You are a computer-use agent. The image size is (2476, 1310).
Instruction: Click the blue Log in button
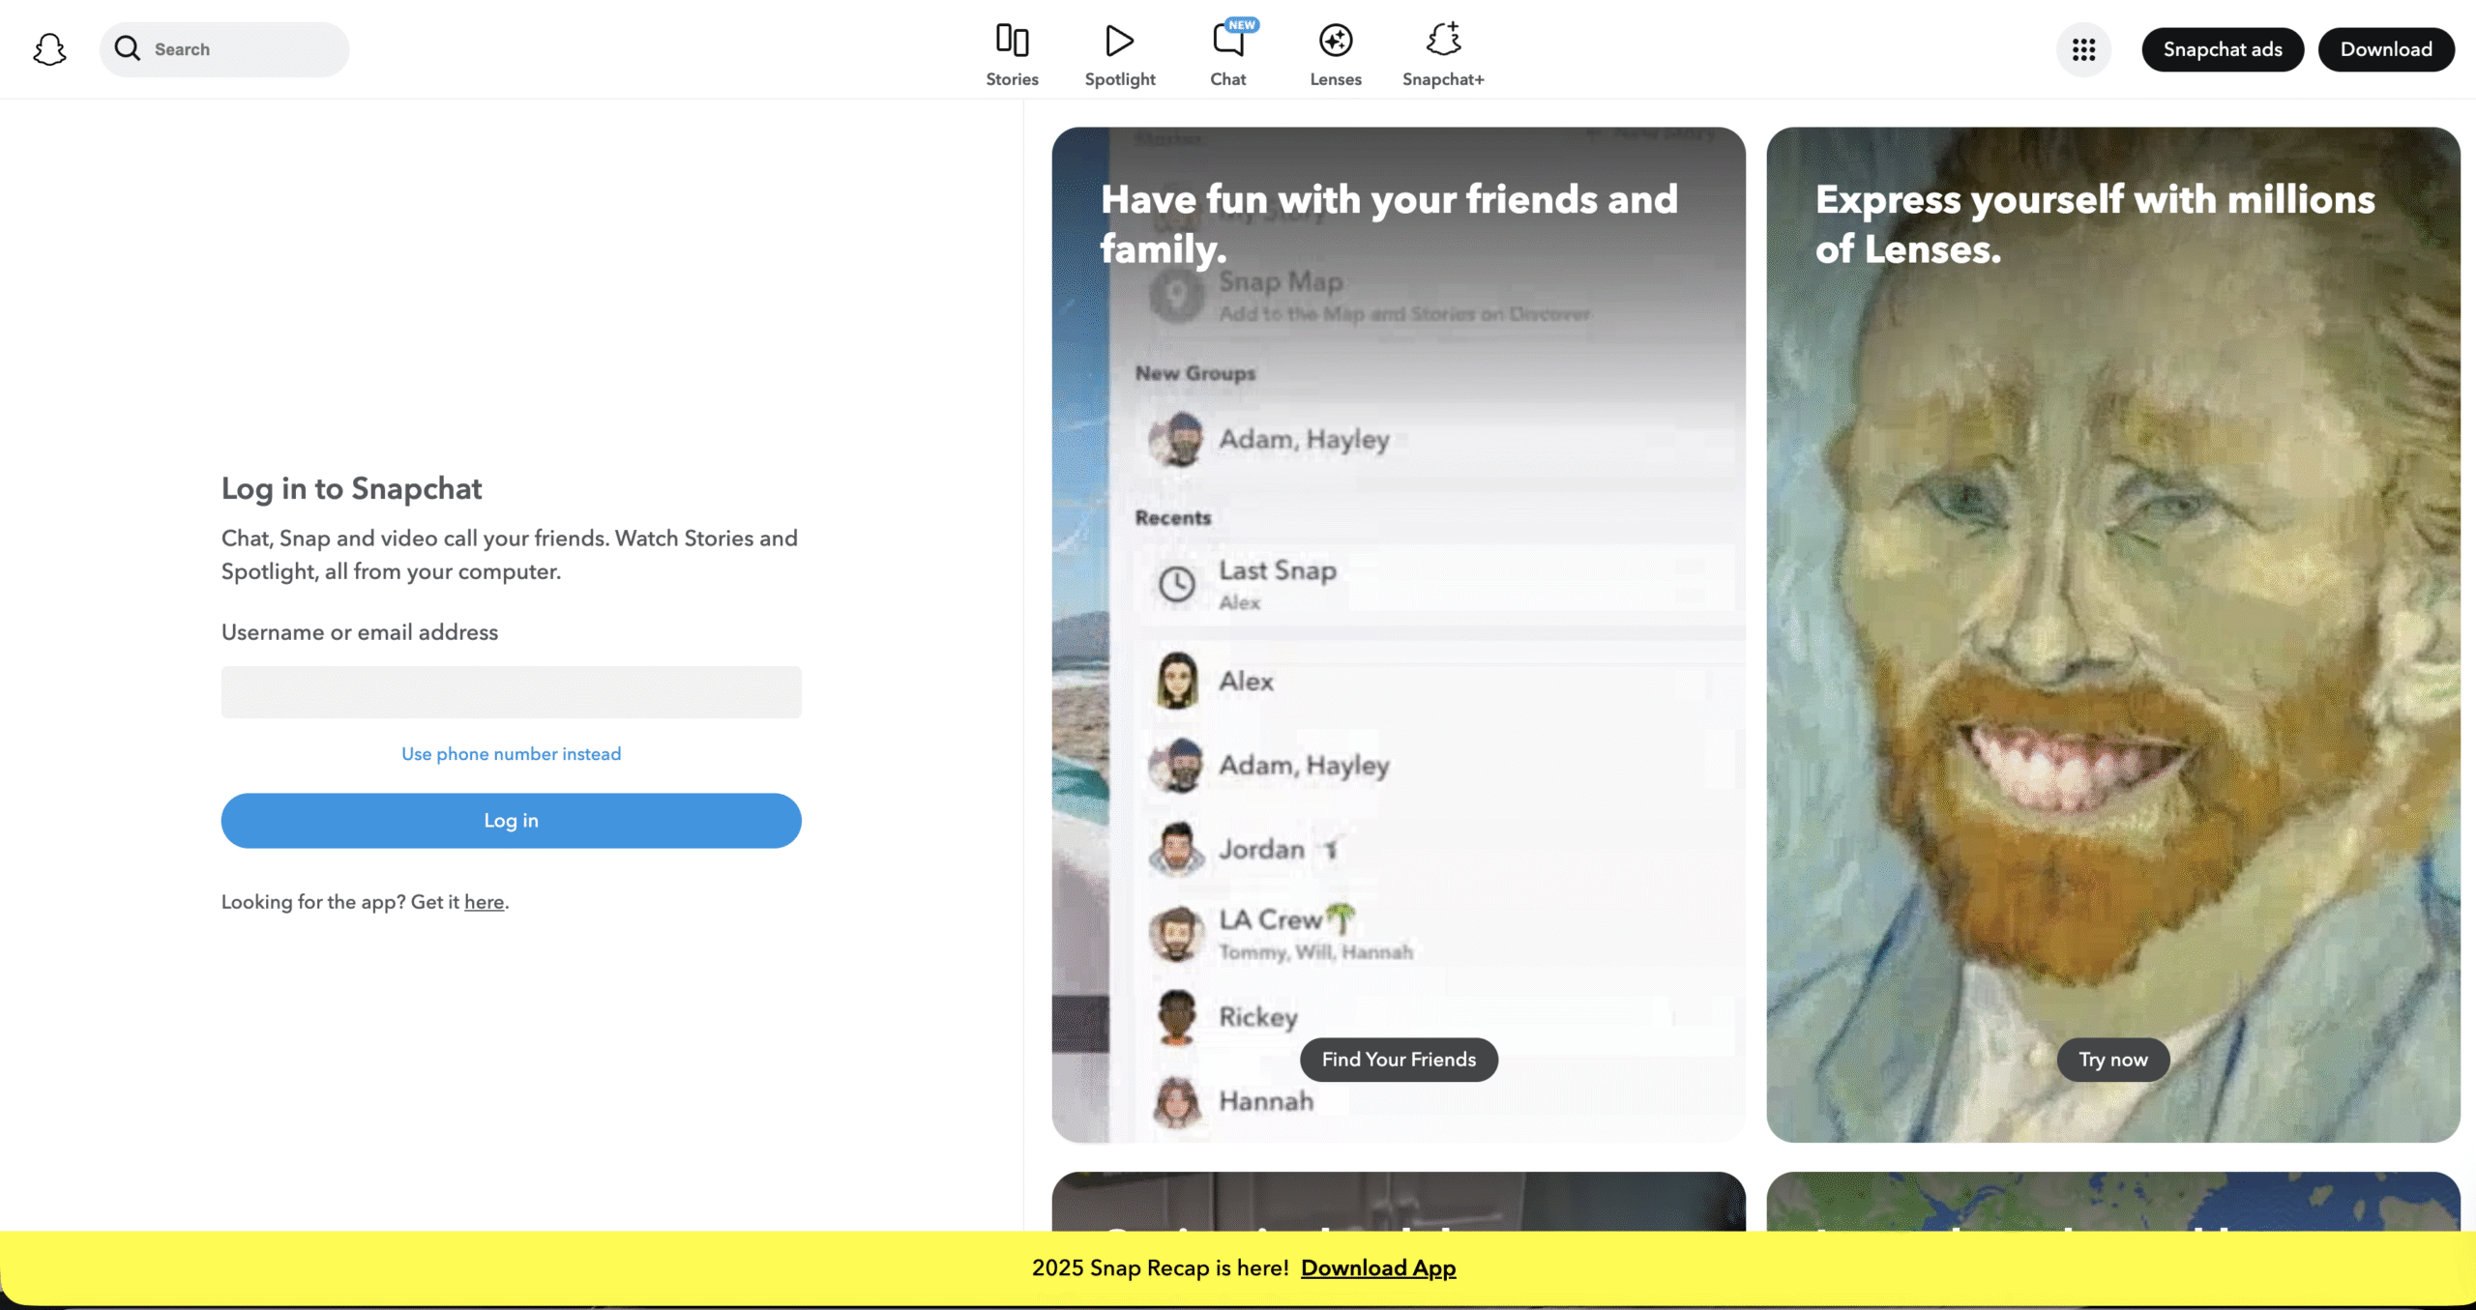[x=511, y=821]
